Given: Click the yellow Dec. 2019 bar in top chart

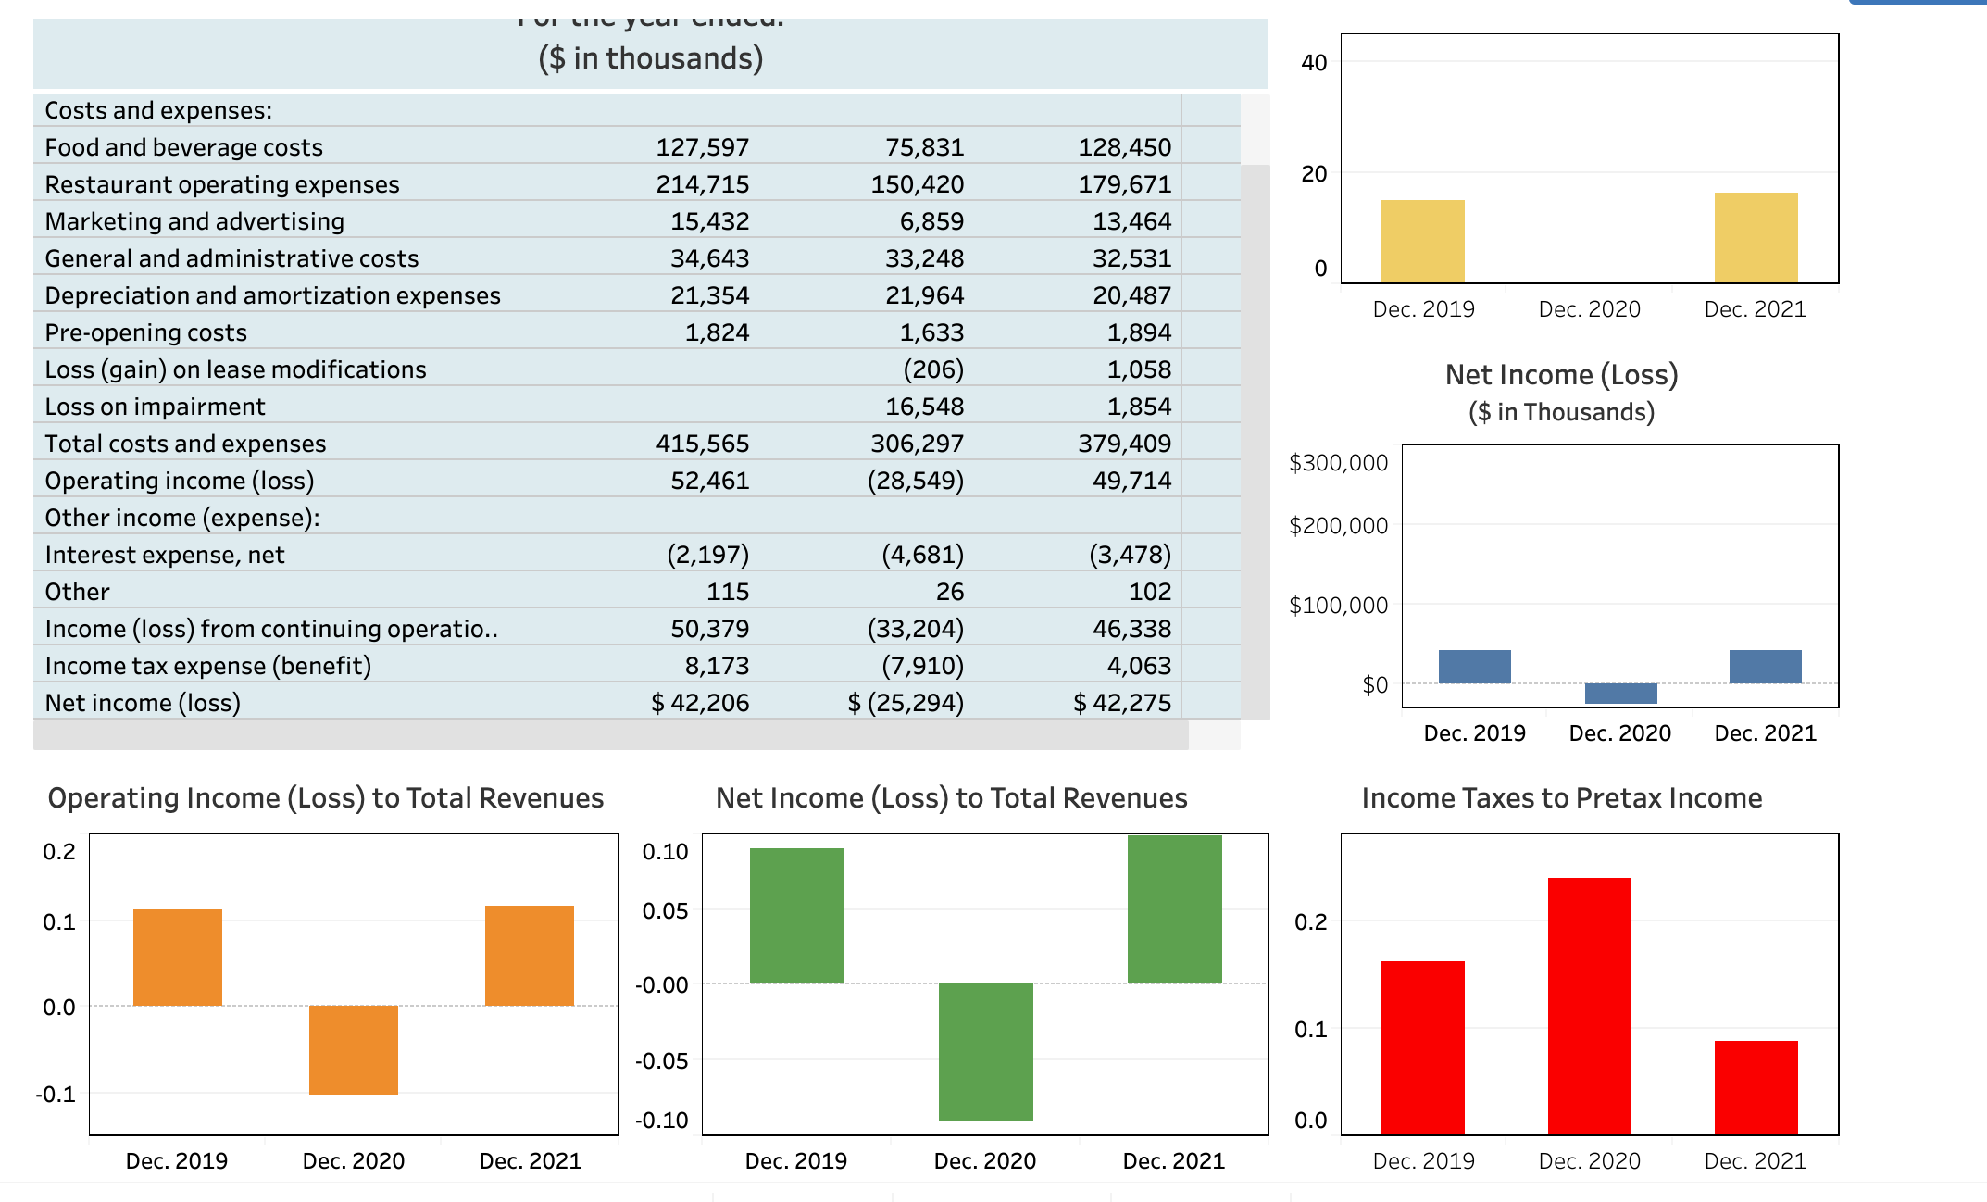Looking at the screenshot, I should [x=1423, y=241].
